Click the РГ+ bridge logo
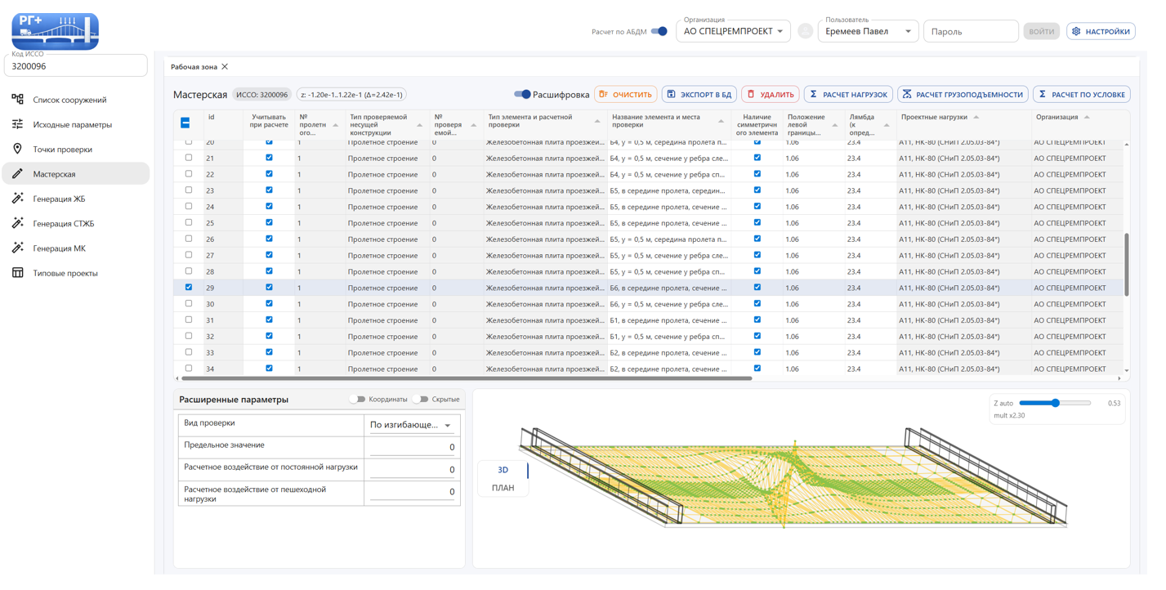This screenshot has height=590, width=1166. (x=56, y=31)
